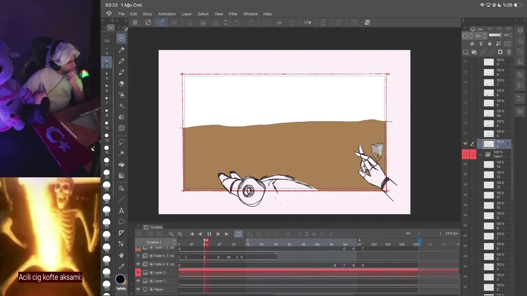Go to last frame in timeline

[x=226, y=234]
